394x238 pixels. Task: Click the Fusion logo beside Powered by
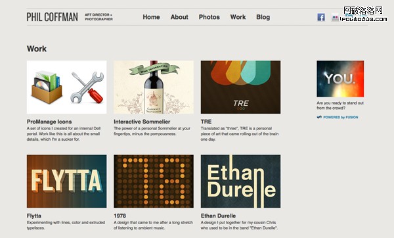coord(319,117)
